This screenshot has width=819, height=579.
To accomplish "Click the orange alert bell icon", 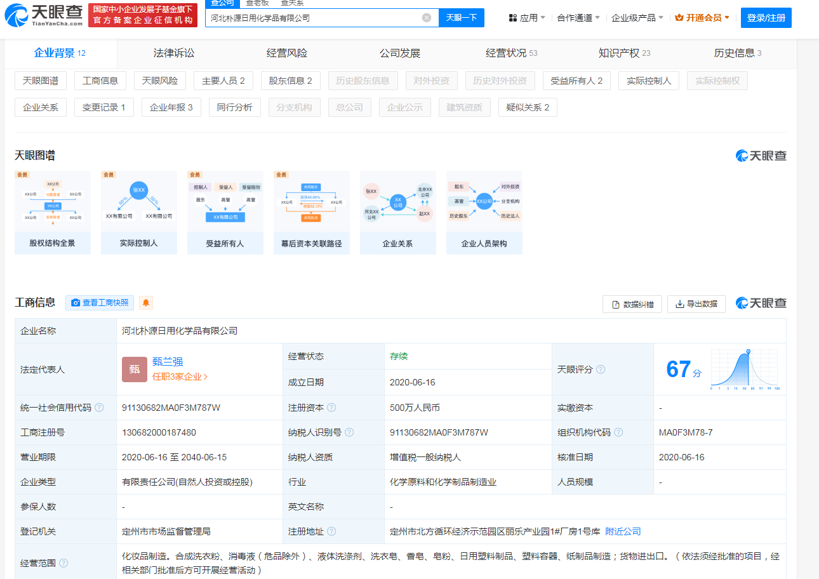I will (x=146, y=303).
